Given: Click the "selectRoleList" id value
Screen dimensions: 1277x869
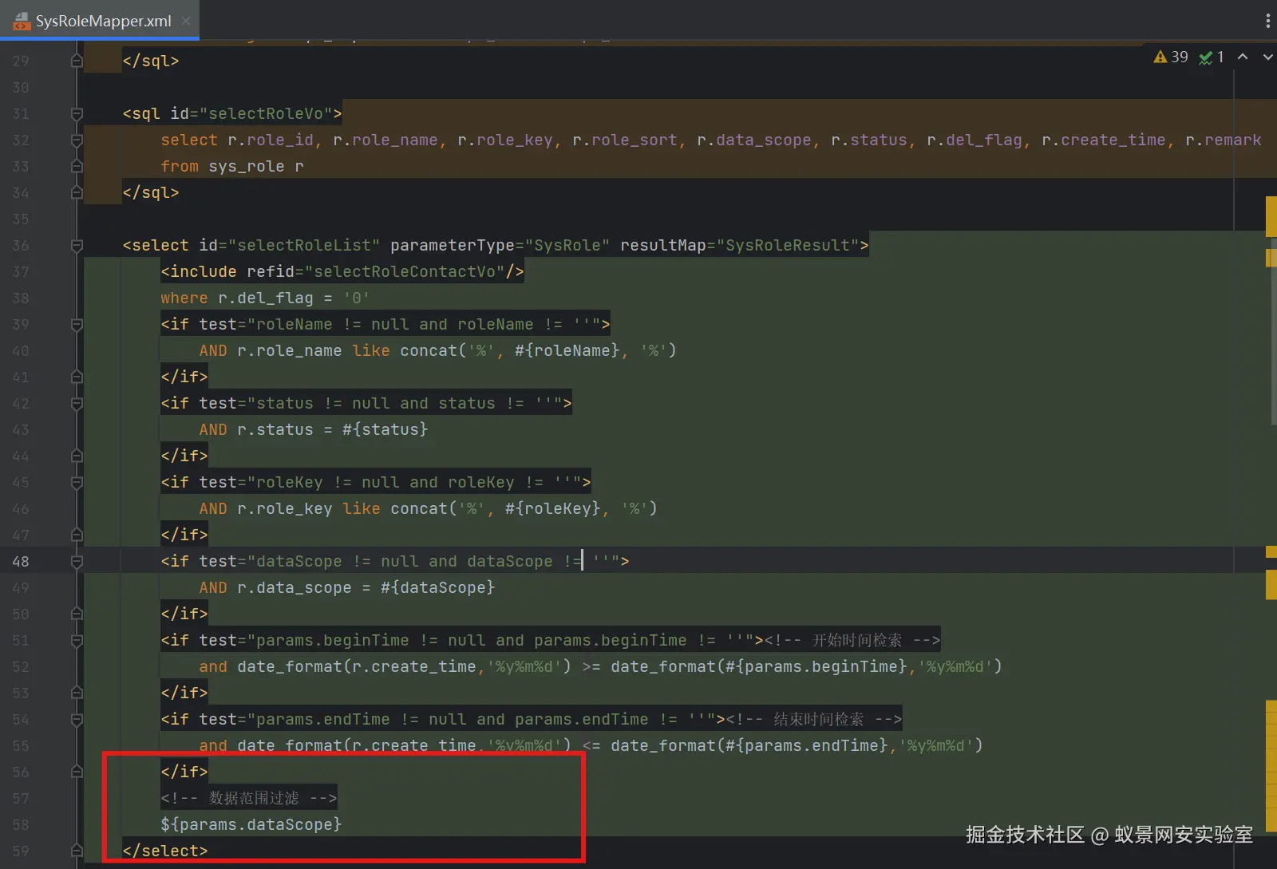Looking at the screenshot, I should pos(304,246).
